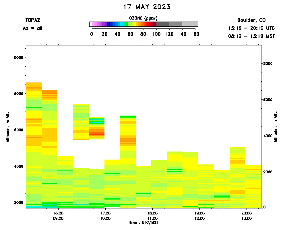287x230 pixels.
Task: Click the TOPAZ label
Action: (x=33, y=20)
